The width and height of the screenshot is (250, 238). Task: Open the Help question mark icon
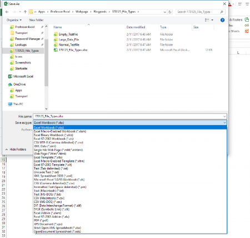tap(222, 20)
